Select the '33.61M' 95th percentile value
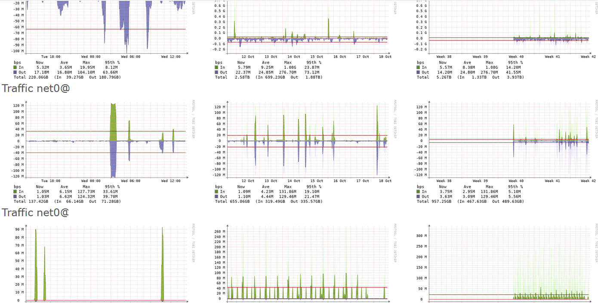This screenshot has width=598, height=303. pyautogui.click(x=110, y=192)
